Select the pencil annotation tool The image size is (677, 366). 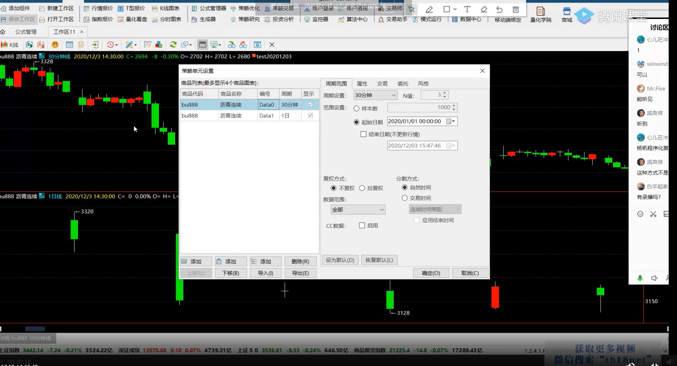(x=429, y=9)
